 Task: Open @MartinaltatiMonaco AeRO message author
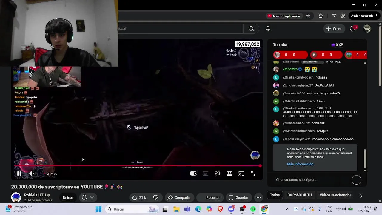[x=299, y=101]
